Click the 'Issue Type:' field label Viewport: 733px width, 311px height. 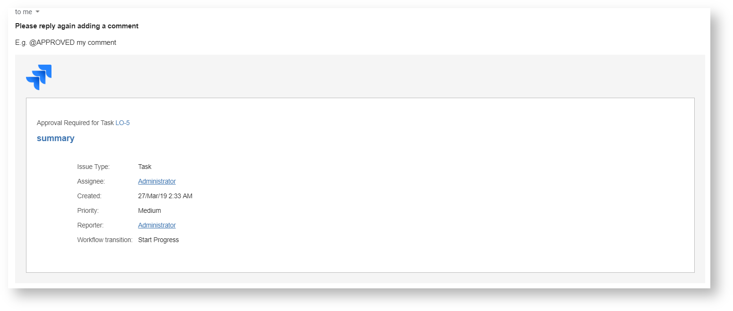94,167
